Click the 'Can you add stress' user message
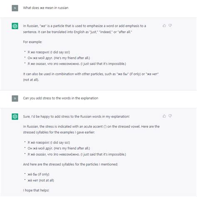 coord(61,98)
